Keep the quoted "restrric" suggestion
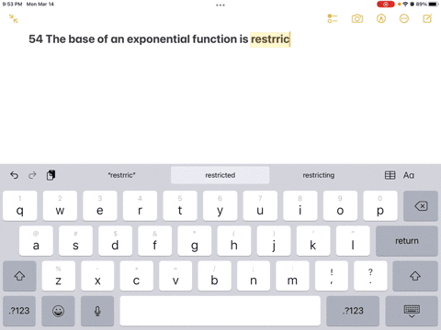The height and width of the screenshot is (330, 441). click(x=121, y=175)
